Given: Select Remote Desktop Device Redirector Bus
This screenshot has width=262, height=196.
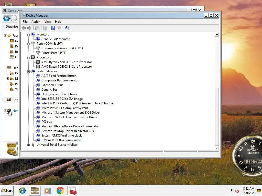Looking at the screenshot, I should point(68,131).
